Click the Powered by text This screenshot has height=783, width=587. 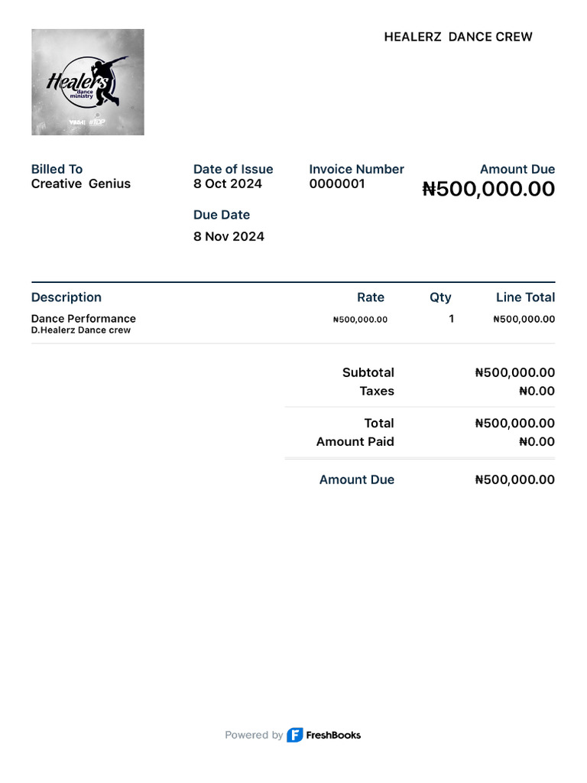point(254,735)
